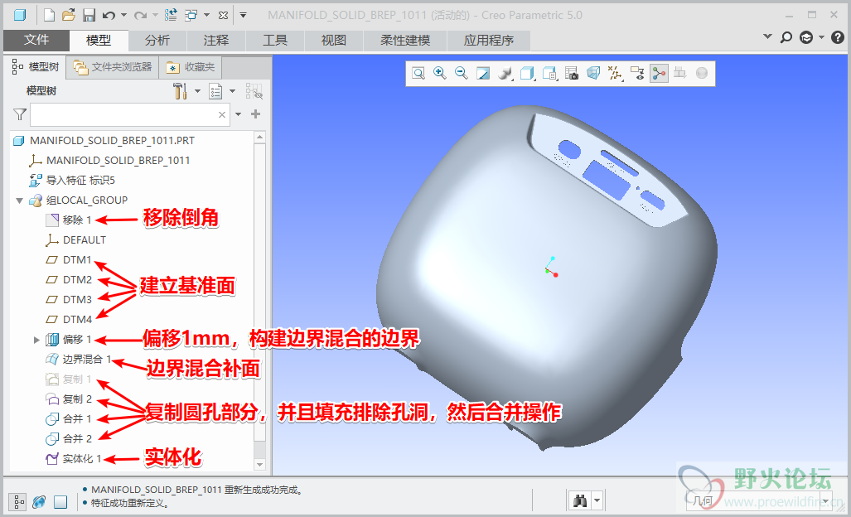Toggle annotation display icon
Viewport: 851px width, 517px height.
[x=637, y=73]
